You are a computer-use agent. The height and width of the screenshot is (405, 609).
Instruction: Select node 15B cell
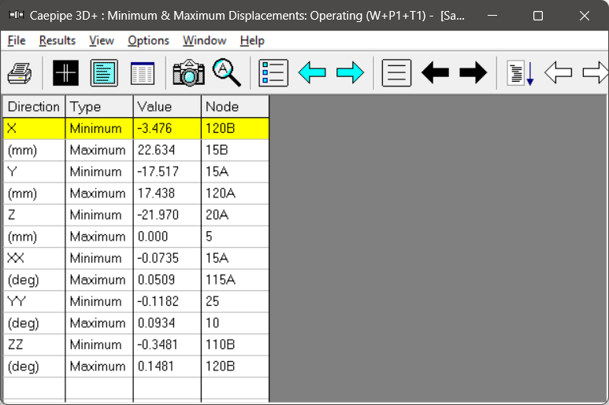[235, 150]
